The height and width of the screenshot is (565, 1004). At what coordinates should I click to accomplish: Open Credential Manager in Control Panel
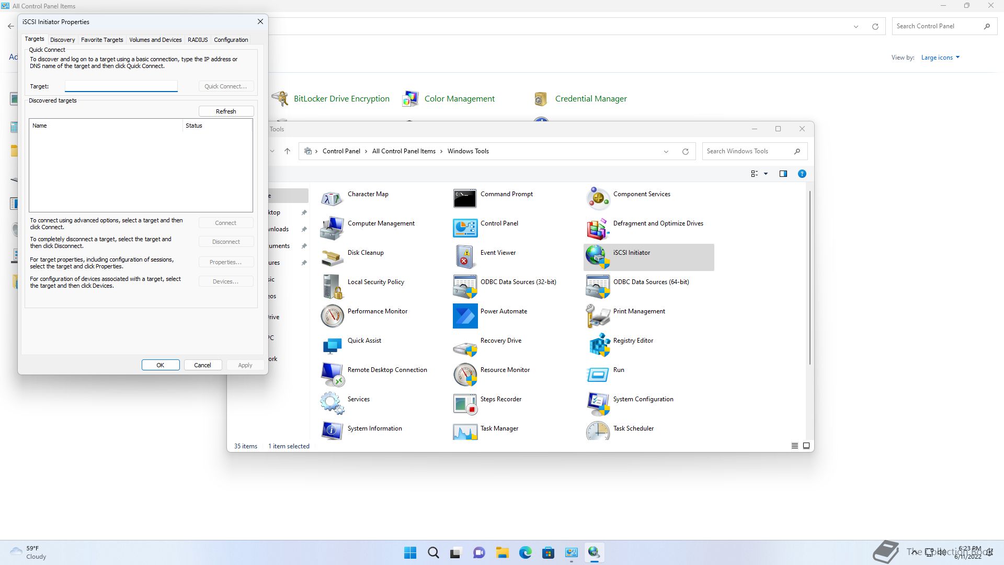[591, 99]
